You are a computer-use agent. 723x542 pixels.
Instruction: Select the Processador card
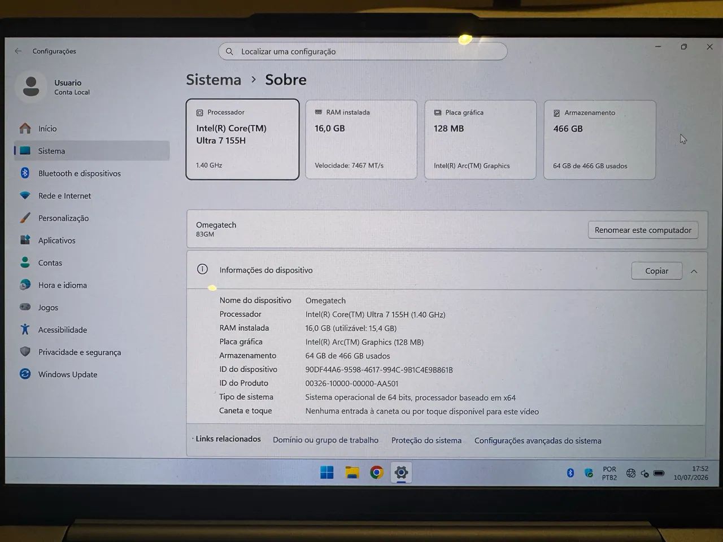(x=242, y=139)
